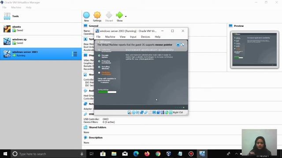
Task: Open Microsoft Store from the taskbar
Action: tap(103, 154)
